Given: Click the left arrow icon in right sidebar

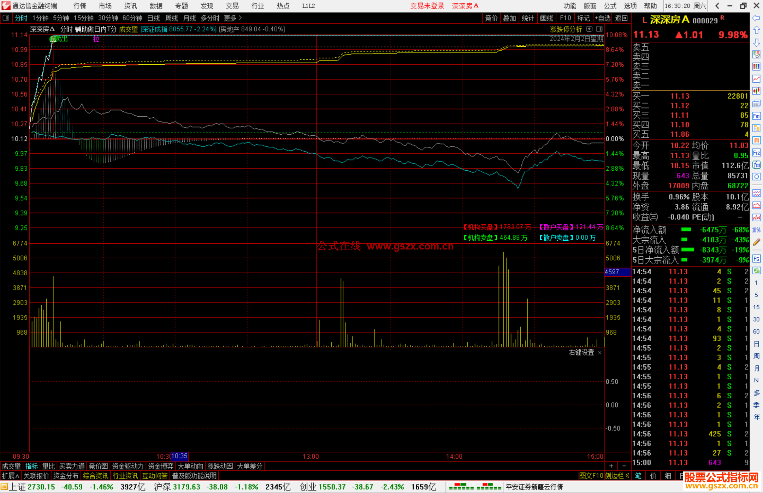Looking at the screenshot, I should 756,18.
